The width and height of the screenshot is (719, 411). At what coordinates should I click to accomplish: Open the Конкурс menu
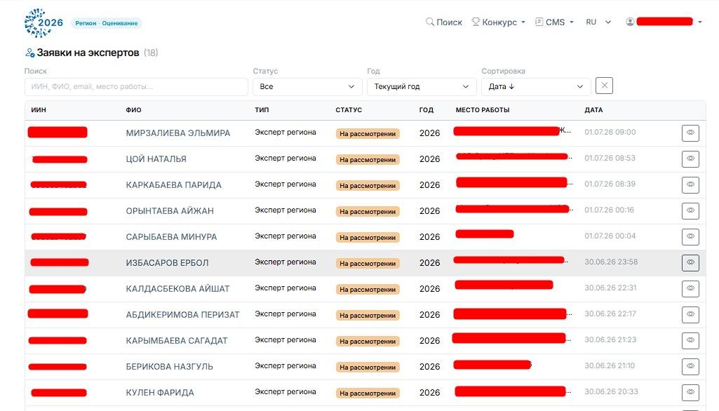click(499, 22)
